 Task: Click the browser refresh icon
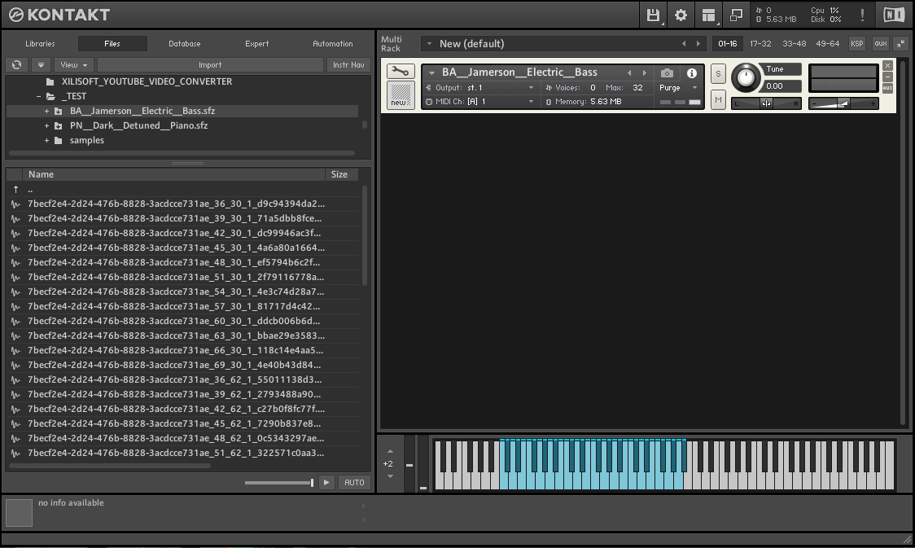(17, 65)
